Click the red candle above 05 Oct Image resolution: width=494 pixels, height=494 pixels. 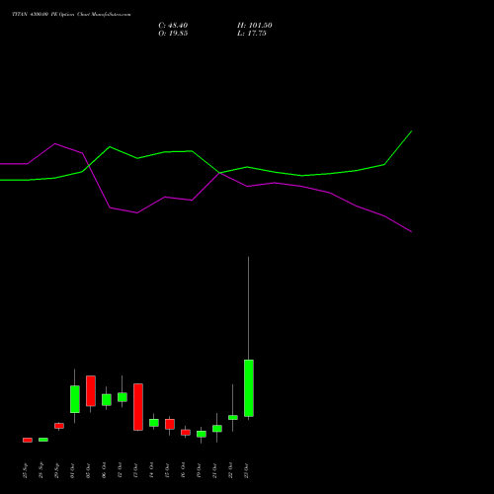click(x=91, y=391)
